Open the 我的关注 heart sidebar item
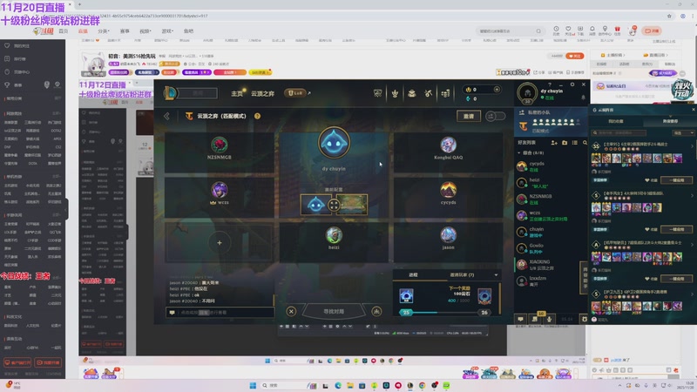This screenshot has width=697, height=392. click(17, 46)
